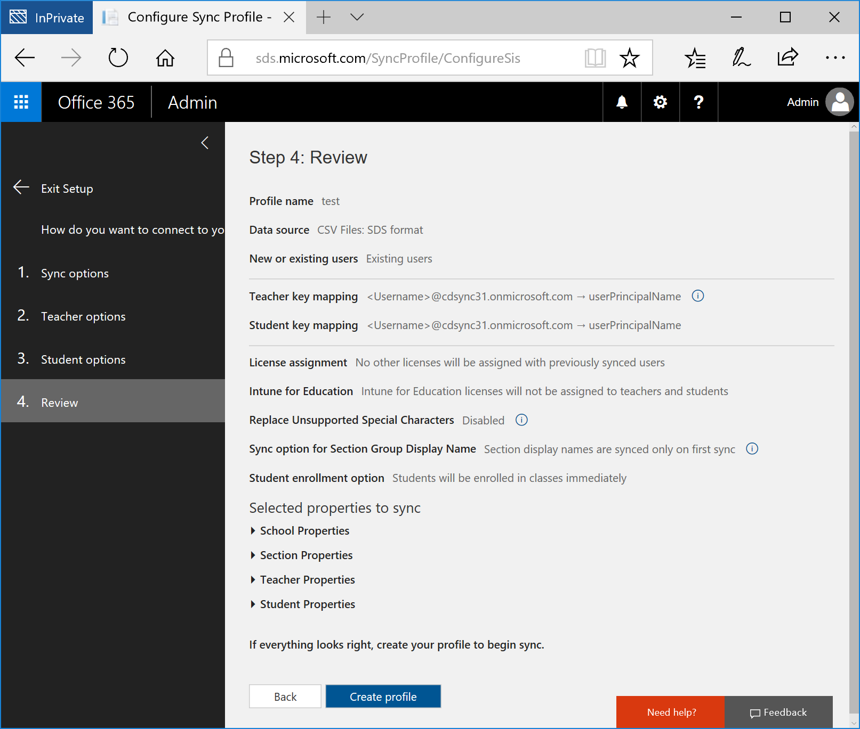Image resolution: width=860 pixels, height=729 pixels.
Task: Show info for Teacher key mapping
Action: coord(697,296)
